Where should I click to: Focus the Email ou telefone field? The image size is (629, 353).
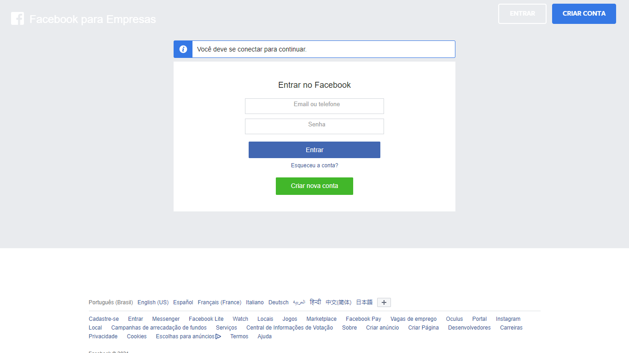click(x=314, y=106)
